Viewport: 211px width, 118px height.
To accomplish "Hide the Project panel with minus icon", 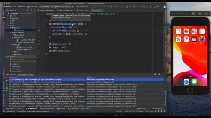I will click(x=35, y=10).
